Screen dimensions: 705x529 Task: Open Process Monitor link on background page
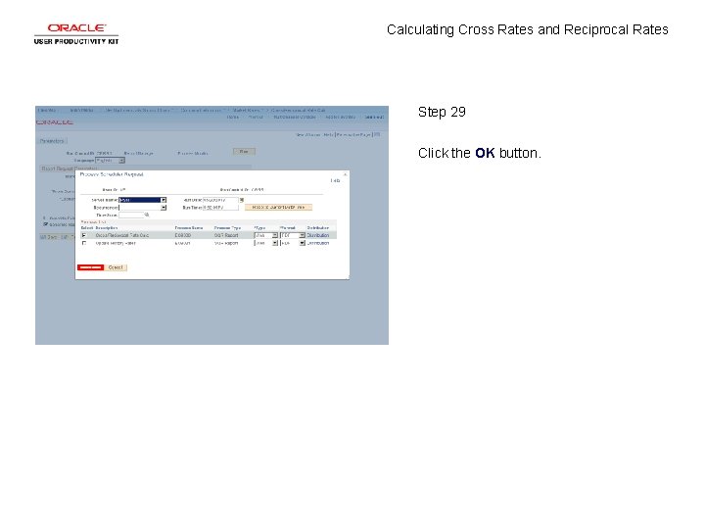coord(193,154)
